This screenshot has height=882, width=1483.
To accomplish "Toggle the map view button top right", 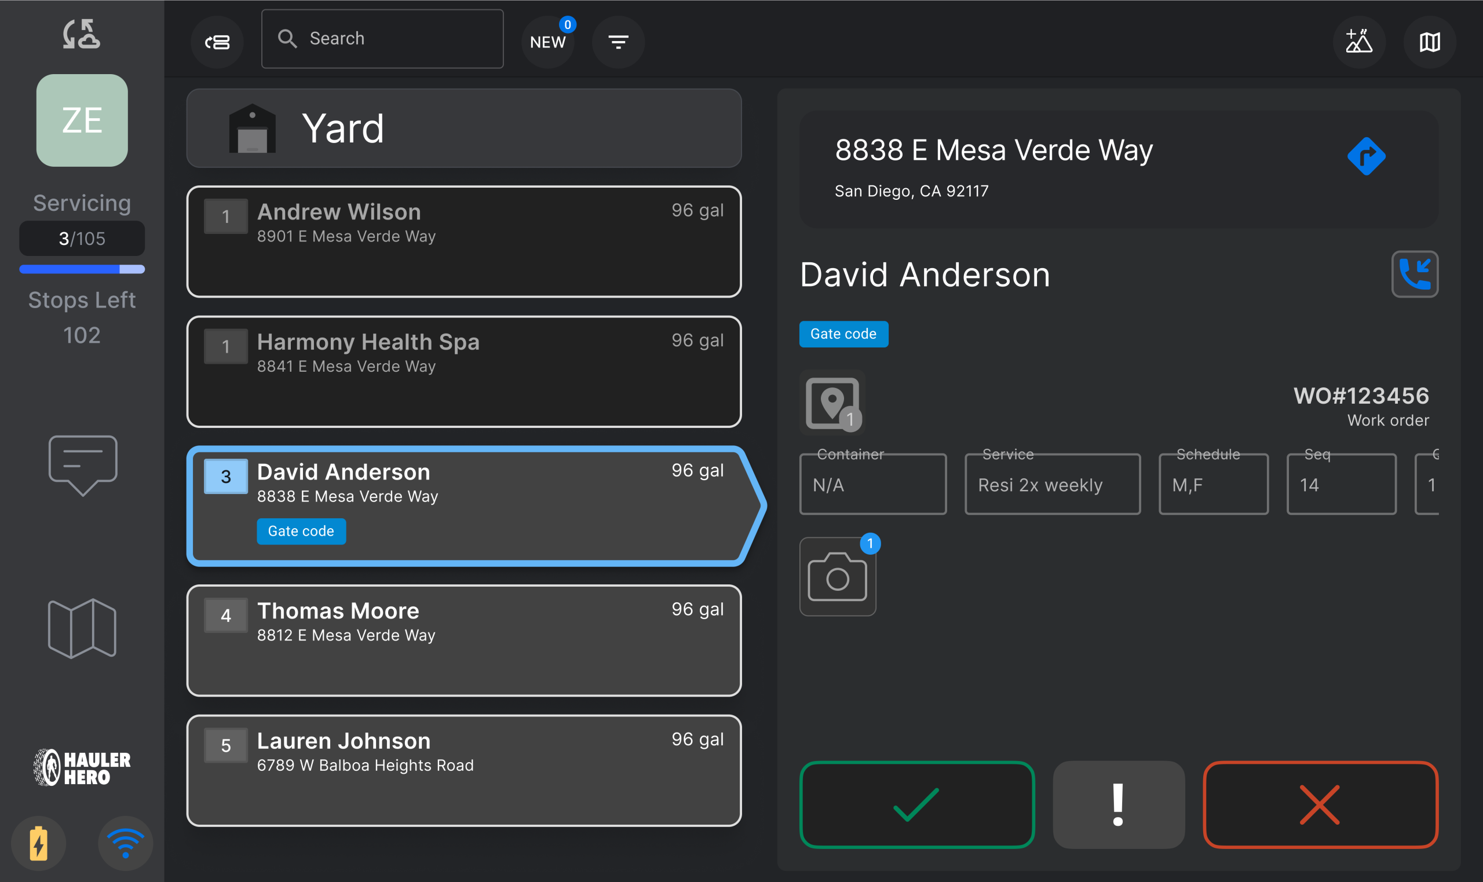I will 1430,42.
